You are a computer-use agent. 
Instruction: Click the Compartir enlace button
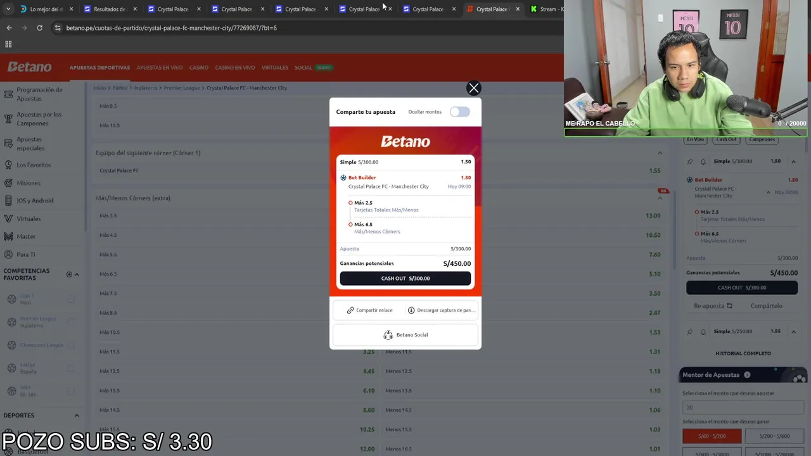[x=369, y=310]
